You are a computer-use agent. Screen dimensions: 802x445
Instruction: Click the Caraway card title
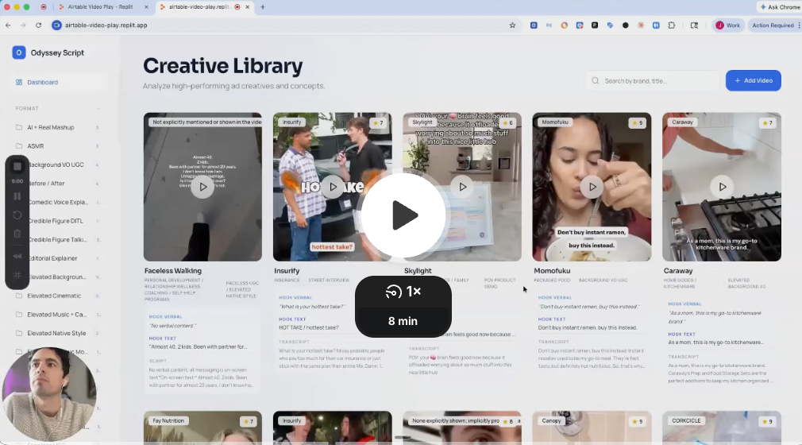(x=677, y=271)
